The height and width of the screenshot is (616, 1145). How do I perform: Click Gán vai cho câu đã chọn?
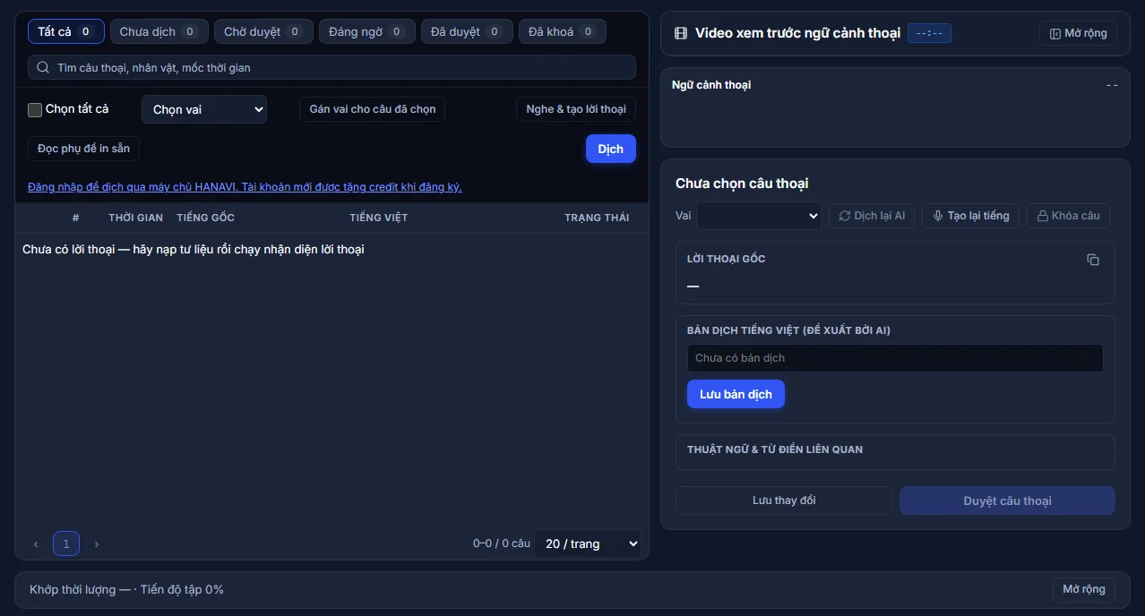pyautogui.click(x=373, y=109)
